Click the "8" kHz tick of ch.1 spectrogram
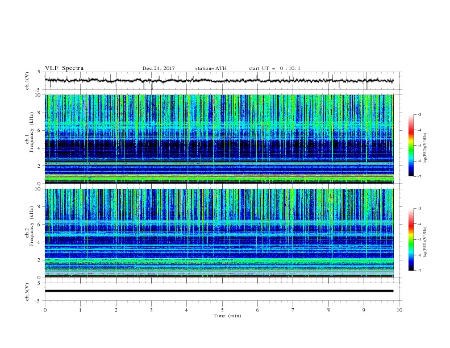This screenshot has width=450, height=348. pyautogui.click(x=40, y=113)
